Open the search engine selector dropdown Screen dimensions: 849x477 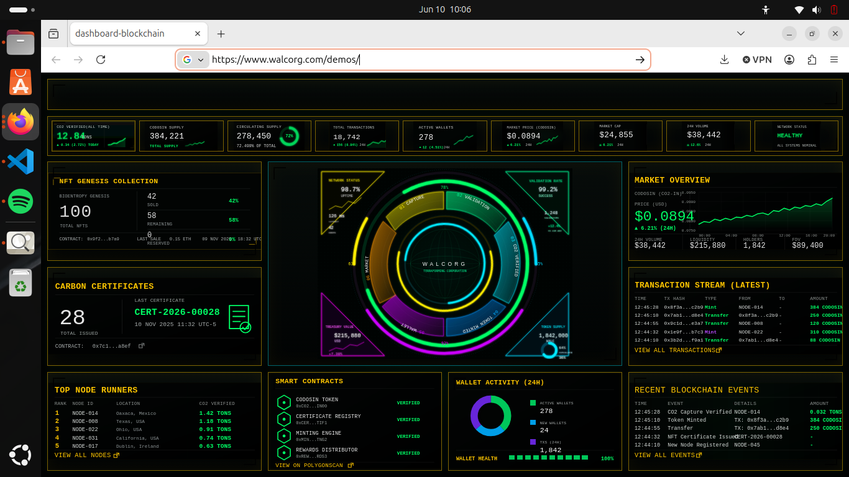coord(193,60)
